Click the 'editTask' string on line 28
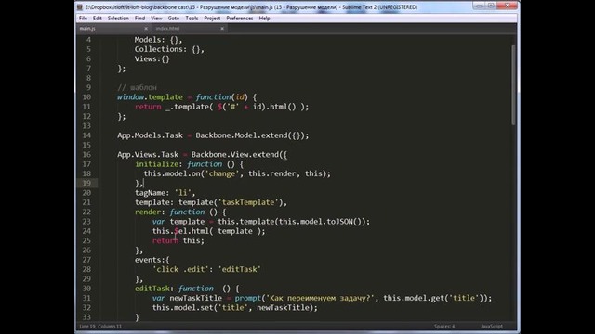The width and height of the screenshot is (595, 334). 240,269
